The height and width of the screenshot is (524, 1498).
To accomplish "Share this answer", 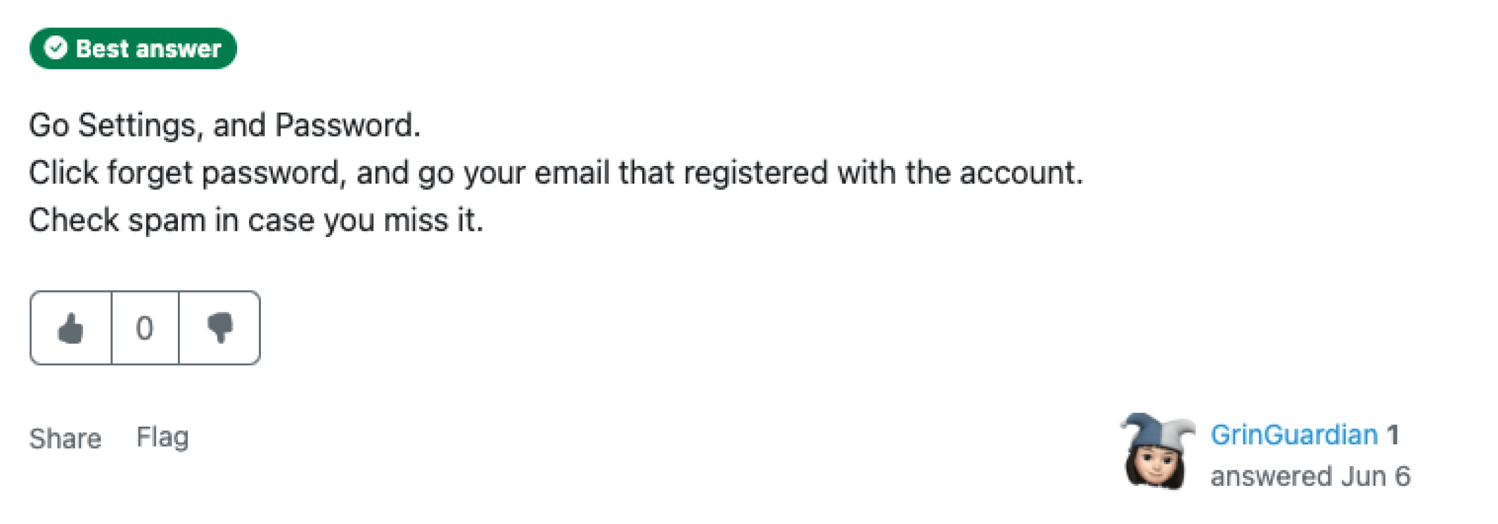I will click(x=65, y=439).
